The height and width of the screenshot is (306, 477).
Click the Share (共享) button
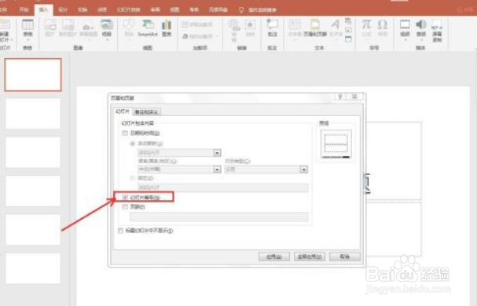pyautogui.click(x=467, y=9)
